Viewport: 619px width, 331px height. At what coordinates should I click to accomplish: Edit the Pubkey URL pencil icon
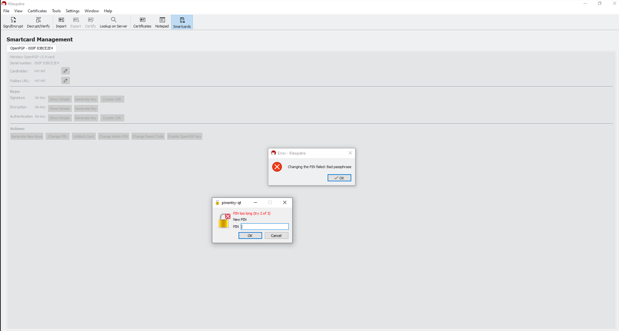(66, 81)
